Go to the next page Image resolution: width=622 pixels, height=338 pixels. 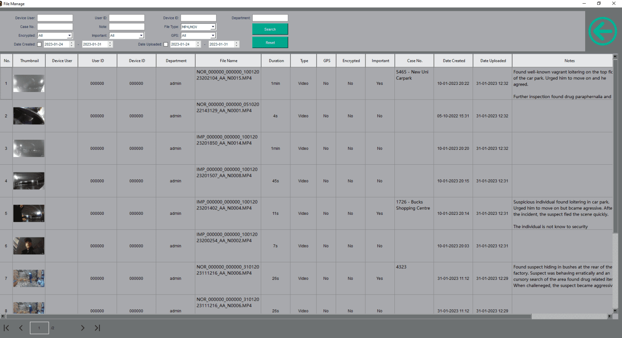[x=83, y=328]
